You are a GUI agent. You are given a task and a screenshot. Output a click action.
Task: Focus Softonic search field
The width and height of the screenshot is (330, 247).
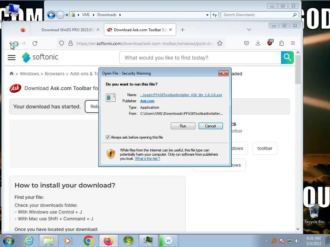click(200, 58)
